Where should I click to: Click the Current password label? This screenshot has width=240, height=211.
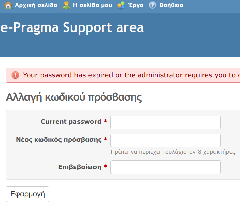click(x=71, y=122)
